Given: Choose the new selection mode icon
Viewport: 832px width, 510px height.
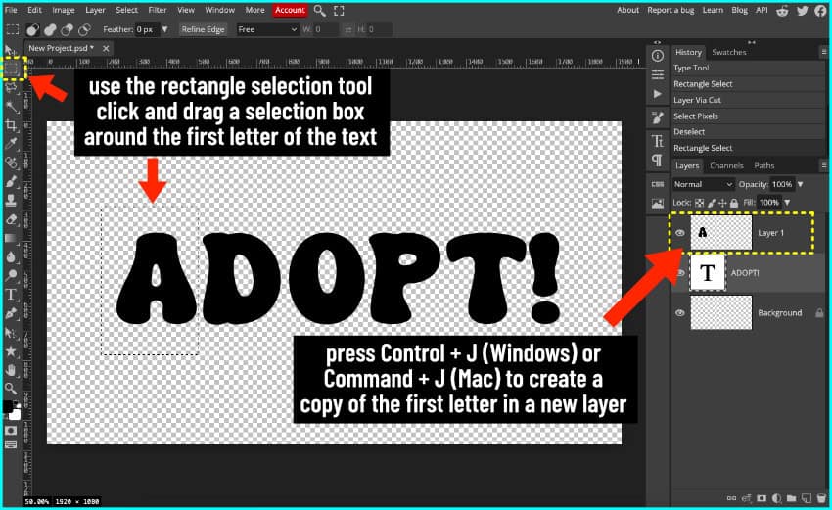Looking at the screenshot, I should 33,29.
